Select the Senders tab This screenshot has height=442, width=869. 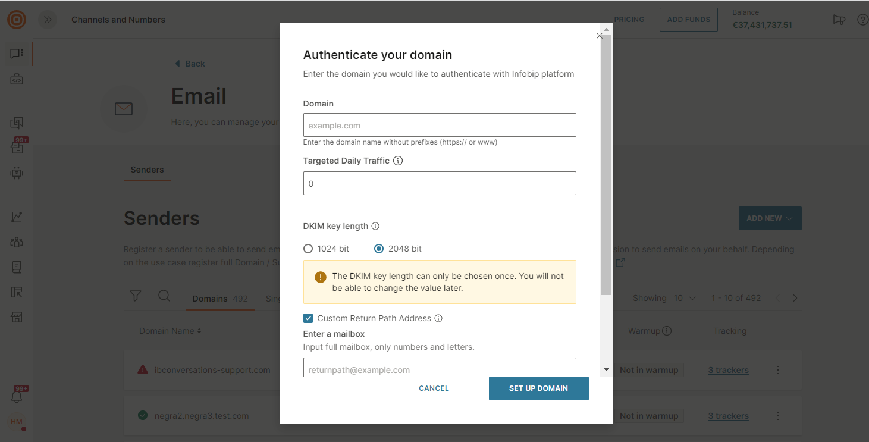tap(147, 170)
